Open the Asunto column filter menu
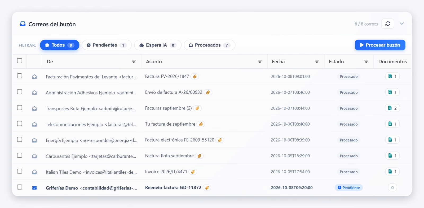 260,61
